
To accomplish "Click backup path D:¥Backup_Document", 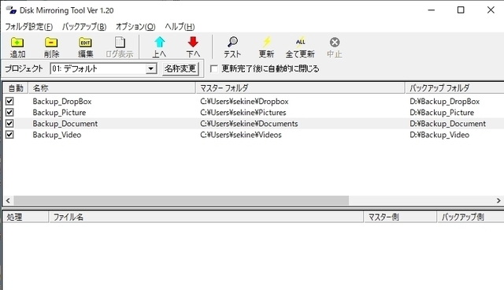I will pos(447,124).
